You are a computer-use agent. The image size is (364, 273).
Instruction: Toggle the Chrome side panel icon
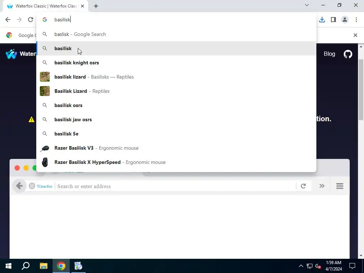click(333, 20)
